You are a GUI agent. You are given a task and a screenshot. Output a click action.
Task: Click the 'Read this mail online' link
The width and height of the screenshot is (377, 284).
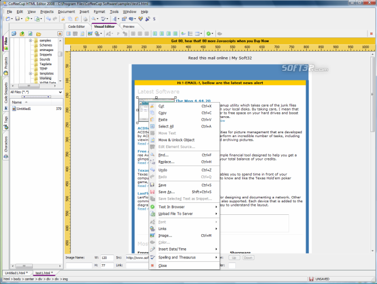208,58
